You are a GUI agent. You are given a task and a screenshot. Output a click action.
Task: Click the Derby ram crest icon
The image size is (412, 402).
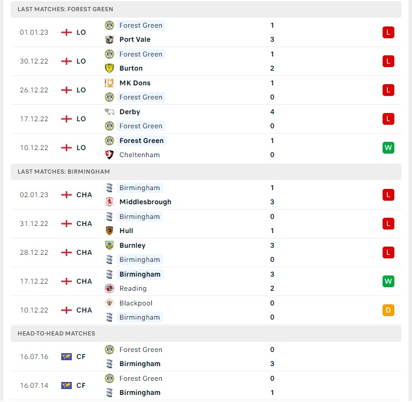click(109, 112)
